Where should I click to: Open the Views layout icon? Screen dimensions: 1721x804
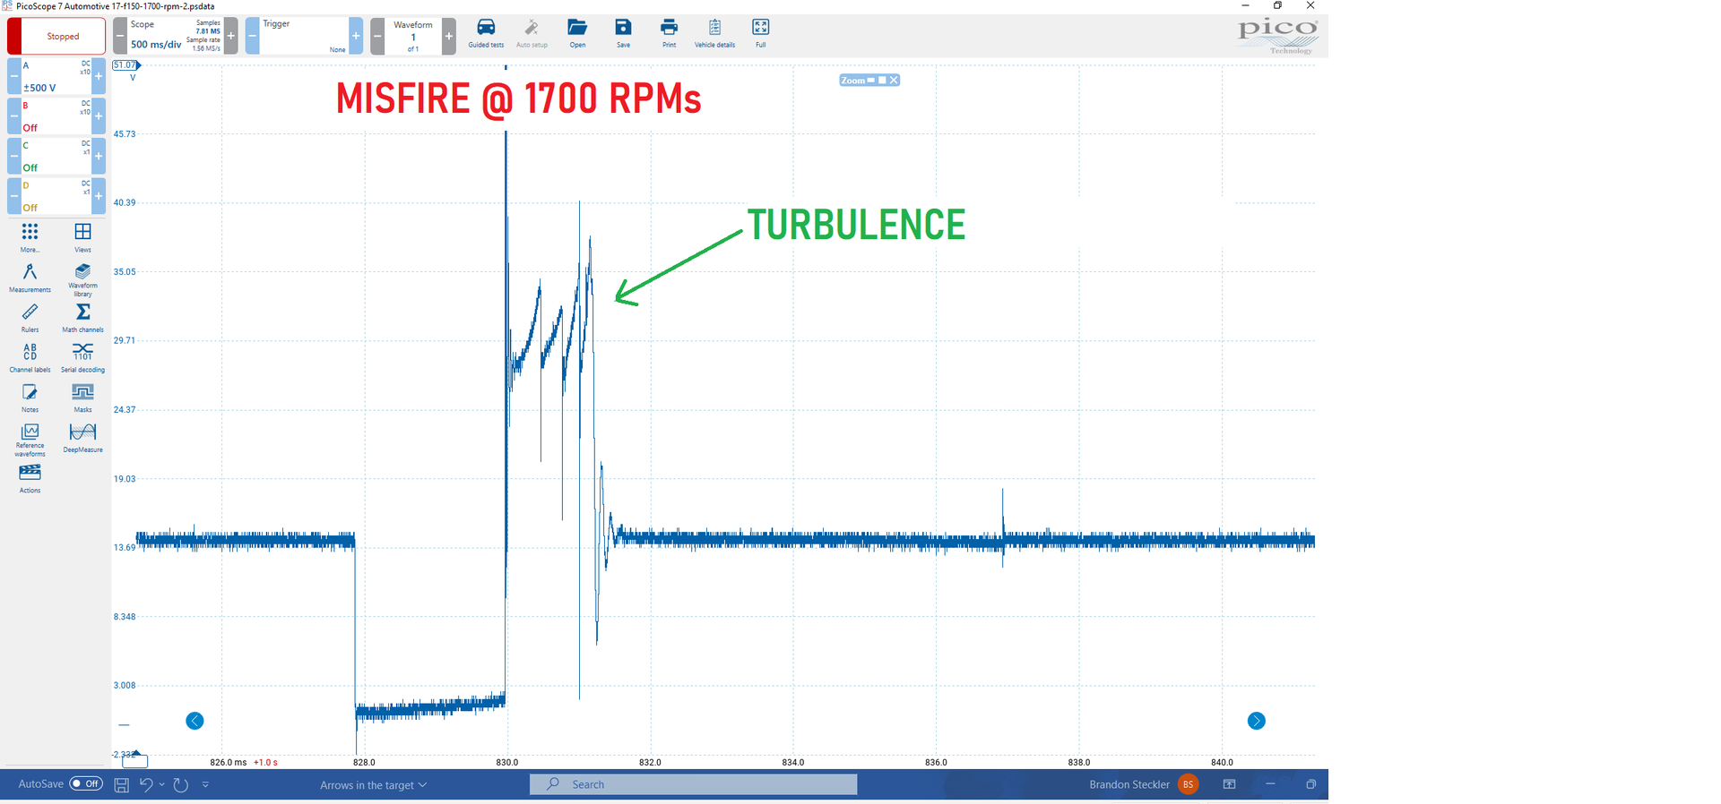[82, 237]
